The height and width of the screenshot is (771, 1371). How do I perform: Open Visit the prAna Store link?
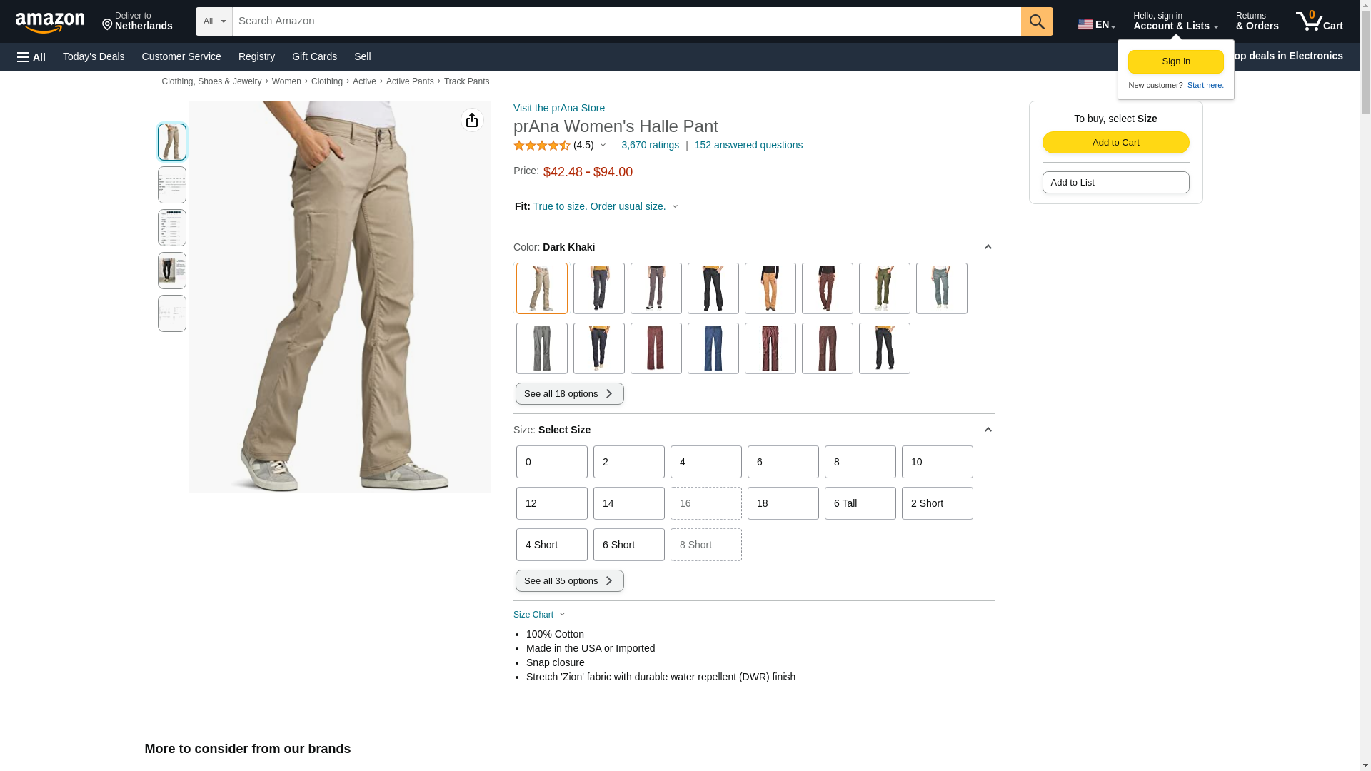pos(558,108)
